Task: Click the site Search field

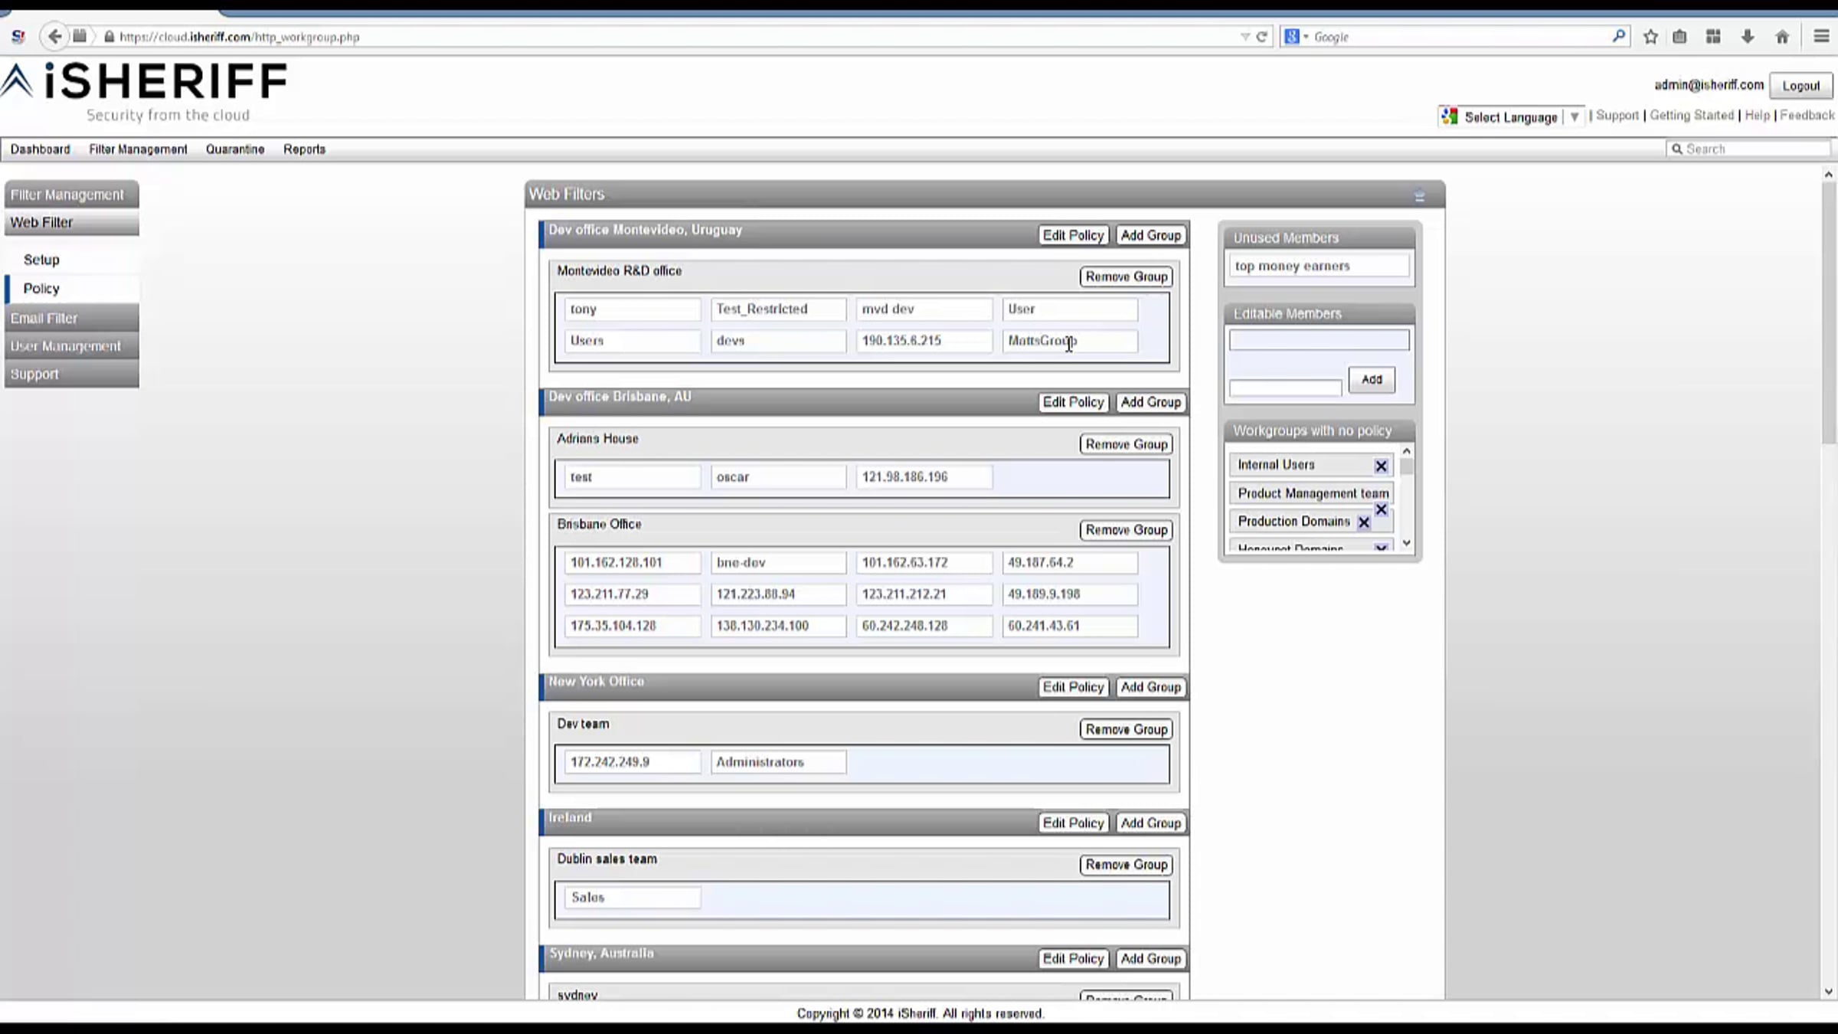Action: pyautogui.click(x=1748, y=149)
